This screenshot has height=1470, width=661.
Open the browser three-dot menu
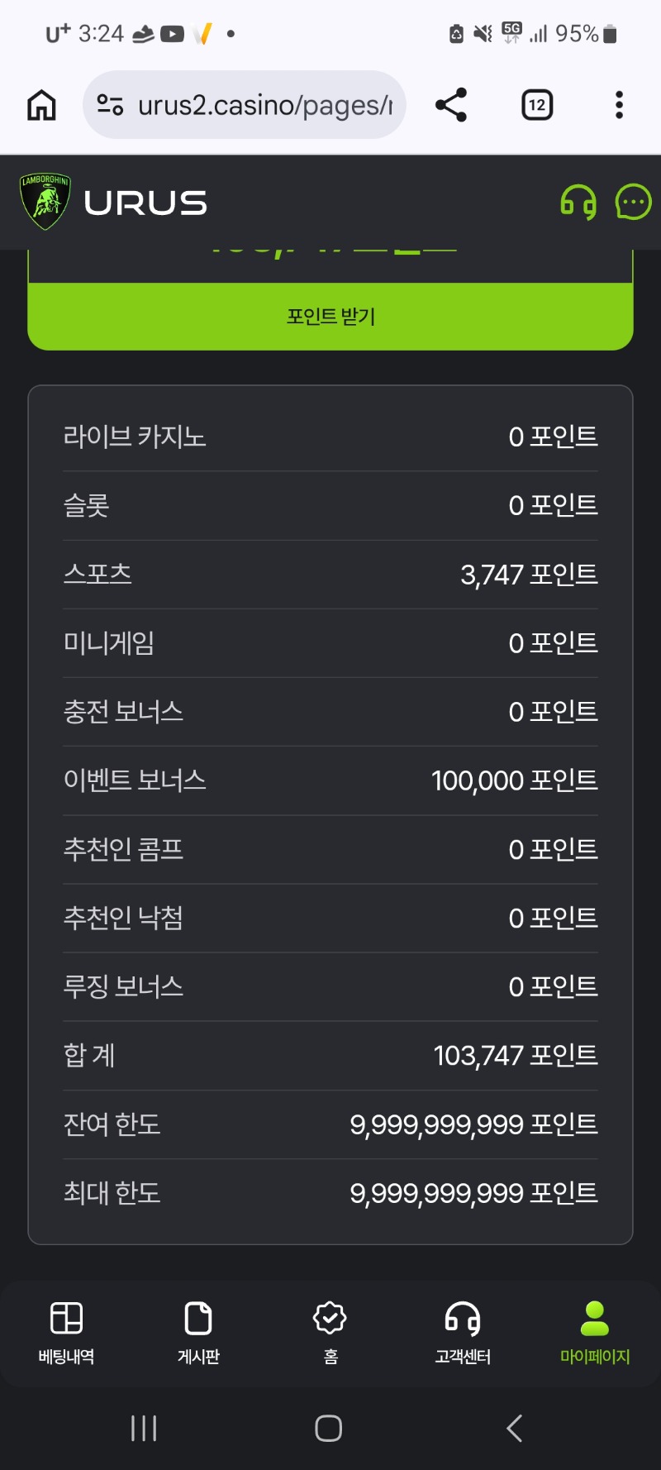click(619, 105)
